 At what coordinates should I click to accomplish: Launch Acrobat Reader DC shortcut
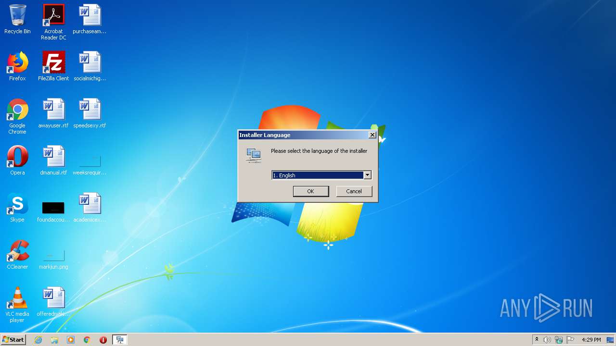(x=53, y=22)
